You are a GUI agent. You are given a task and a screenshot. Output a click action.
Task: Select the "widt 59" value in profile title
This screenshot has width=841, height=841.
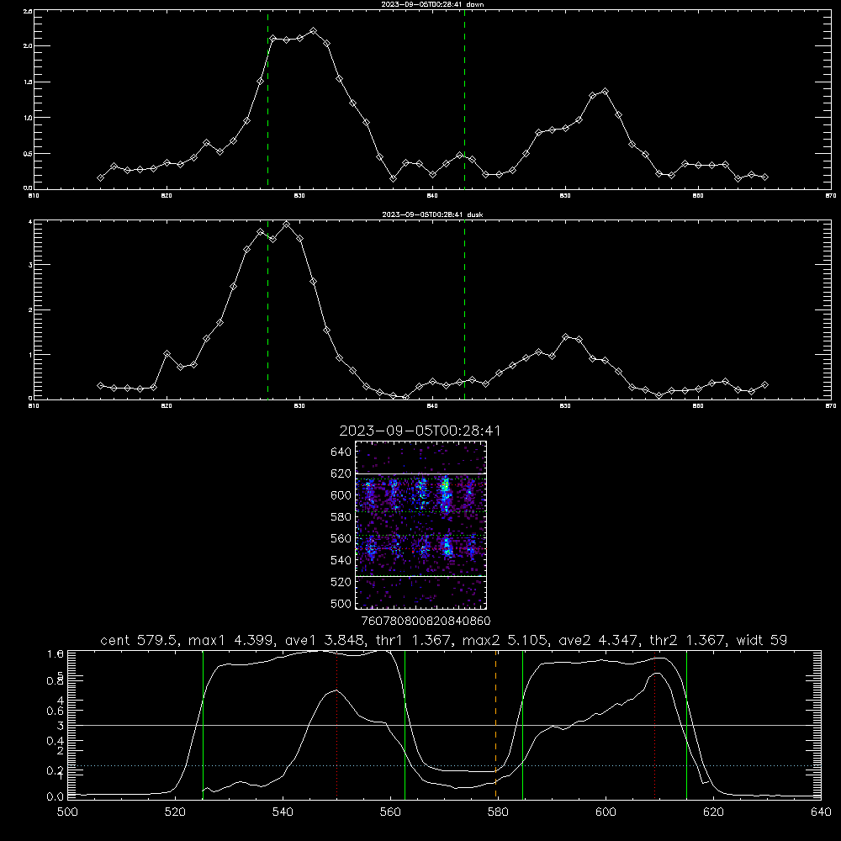click(x=762, y=640)
